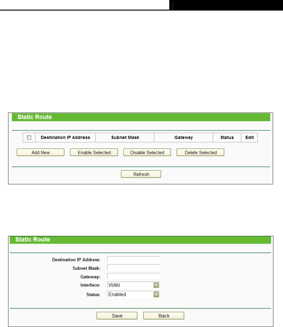
Task: Refresh the static route list
Action: [141, 174]
